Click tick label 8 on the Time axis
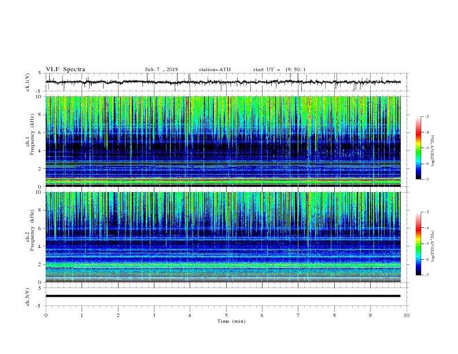This screenshot has width=458, height=354. click(x=334, y=315)
